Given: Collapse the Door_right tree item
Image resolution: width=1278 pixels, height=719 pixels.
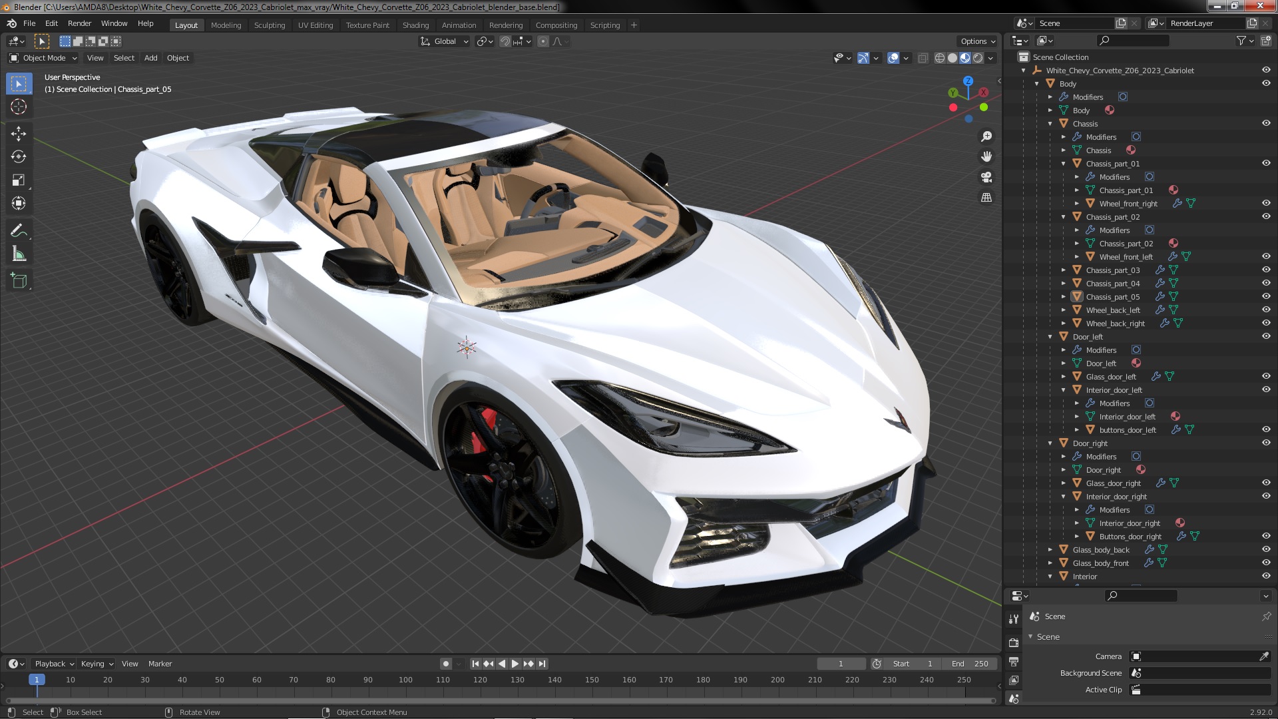Looking at the screenshot, I should (1050, 443).
